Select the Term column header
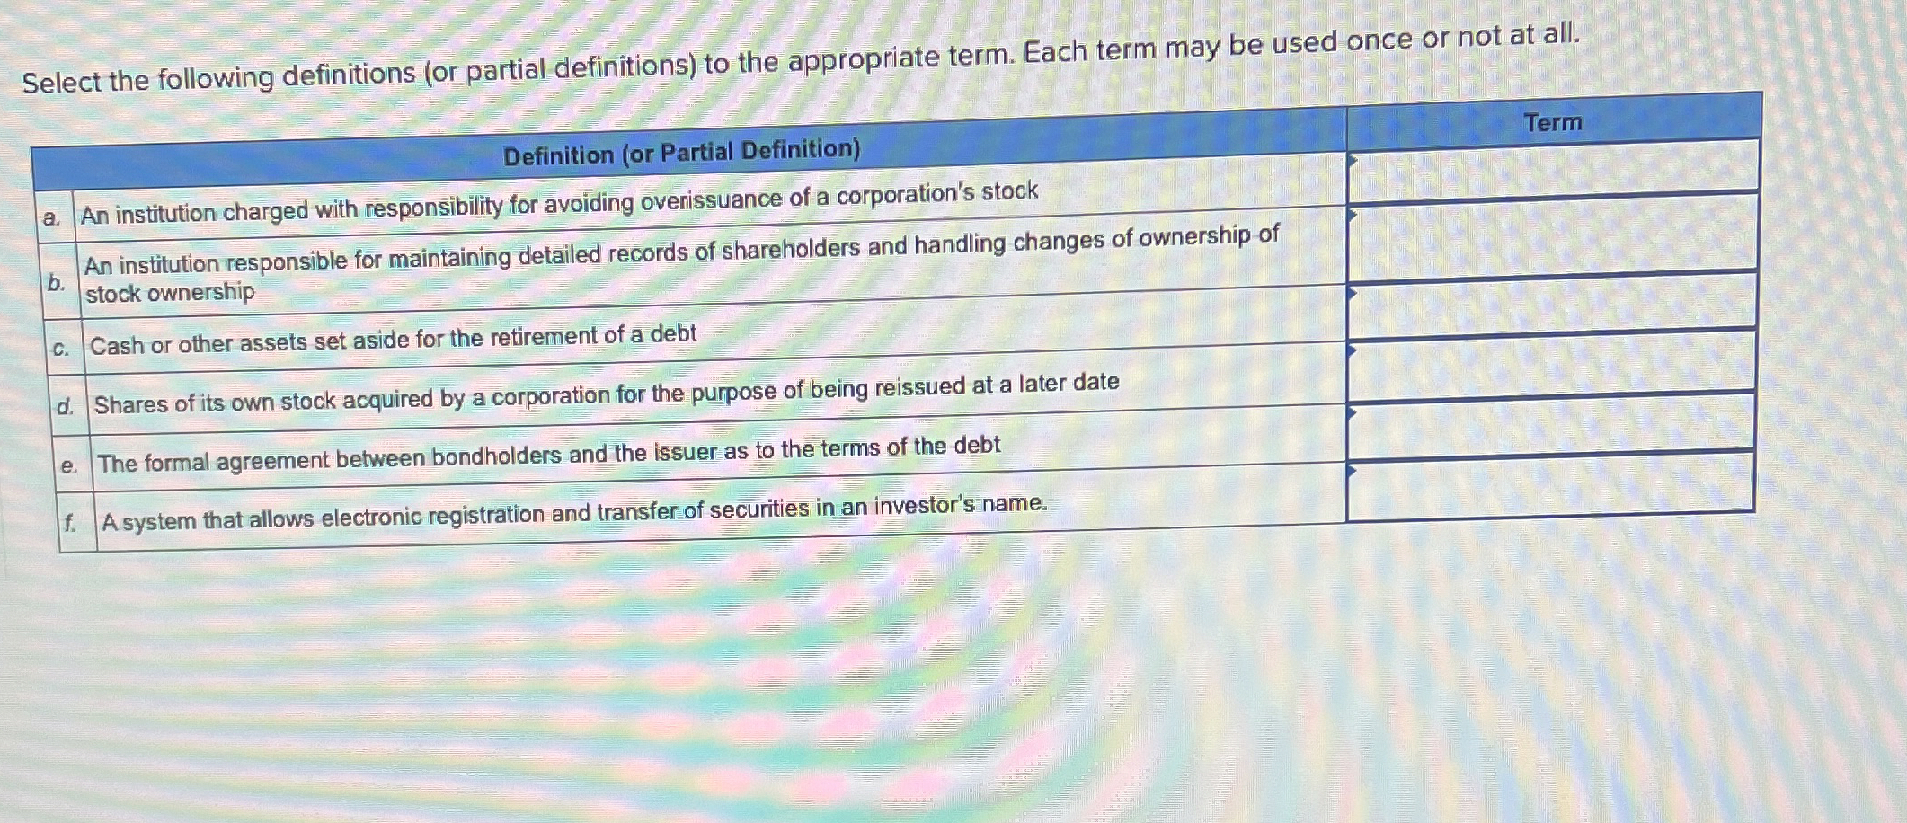Screen dimensions: 1907x823 coord(1555,124)
